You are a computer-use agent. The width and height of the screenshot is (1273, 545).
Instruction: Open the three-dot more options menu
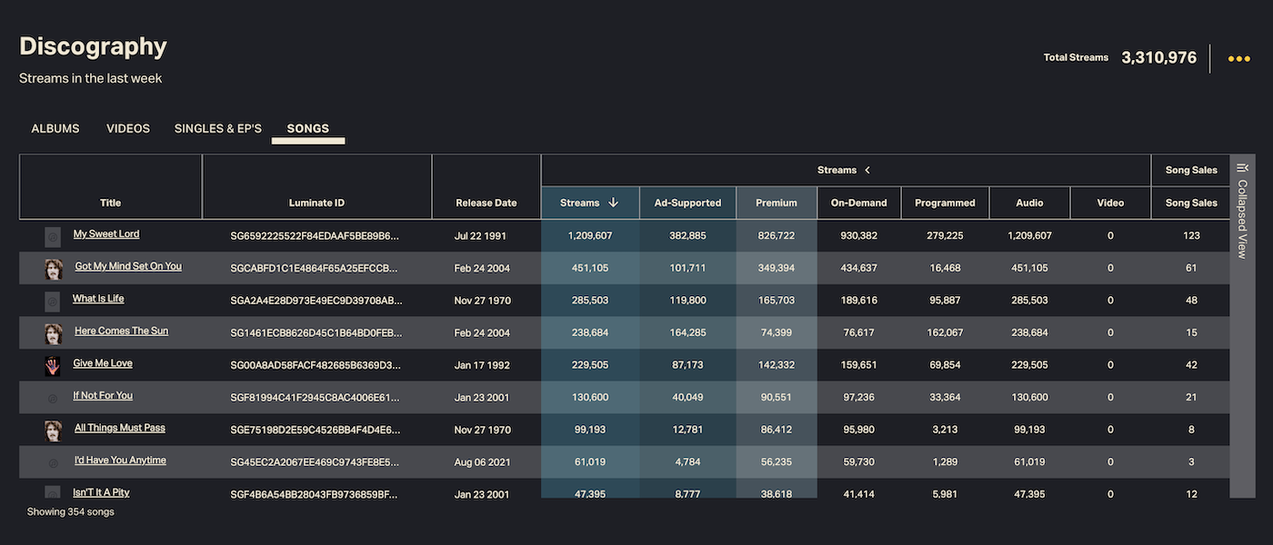1238,59
